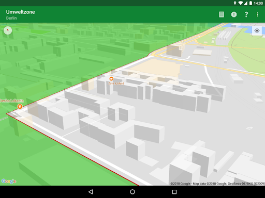The image size is (265, 198).
Task: Open recent apps with the square button
Action: pos(174,192)
